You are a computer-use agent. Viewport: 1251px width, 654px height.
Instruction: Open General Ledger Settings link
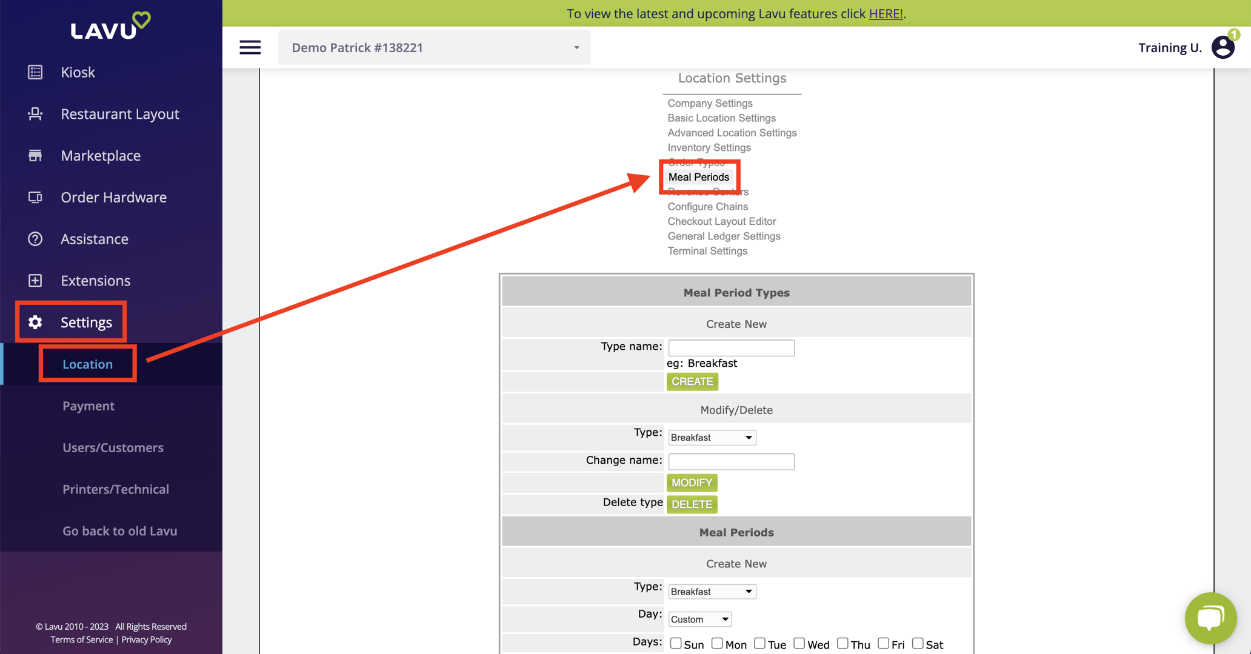coord(724,236)
